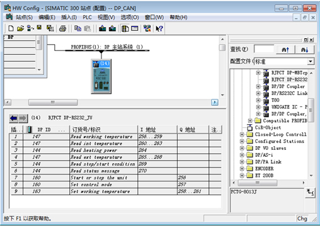Click the back arrow in slot table

click(14, 118)
